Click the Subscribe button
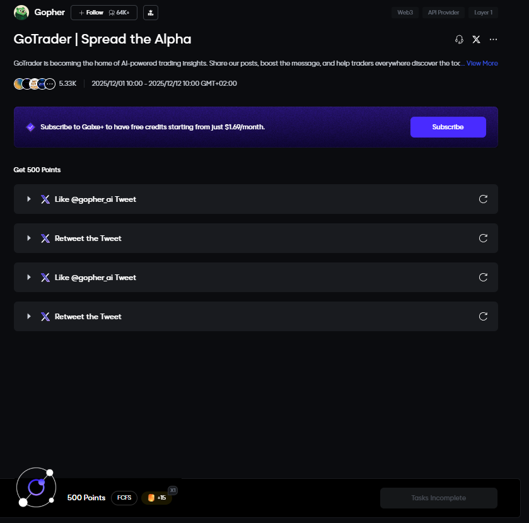529x523 pixels. pyautogui.click(x=448, y=127)
